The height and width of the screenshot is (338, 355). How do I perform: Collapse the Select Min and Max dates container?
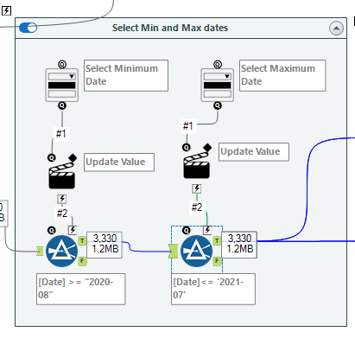[336, 29]
